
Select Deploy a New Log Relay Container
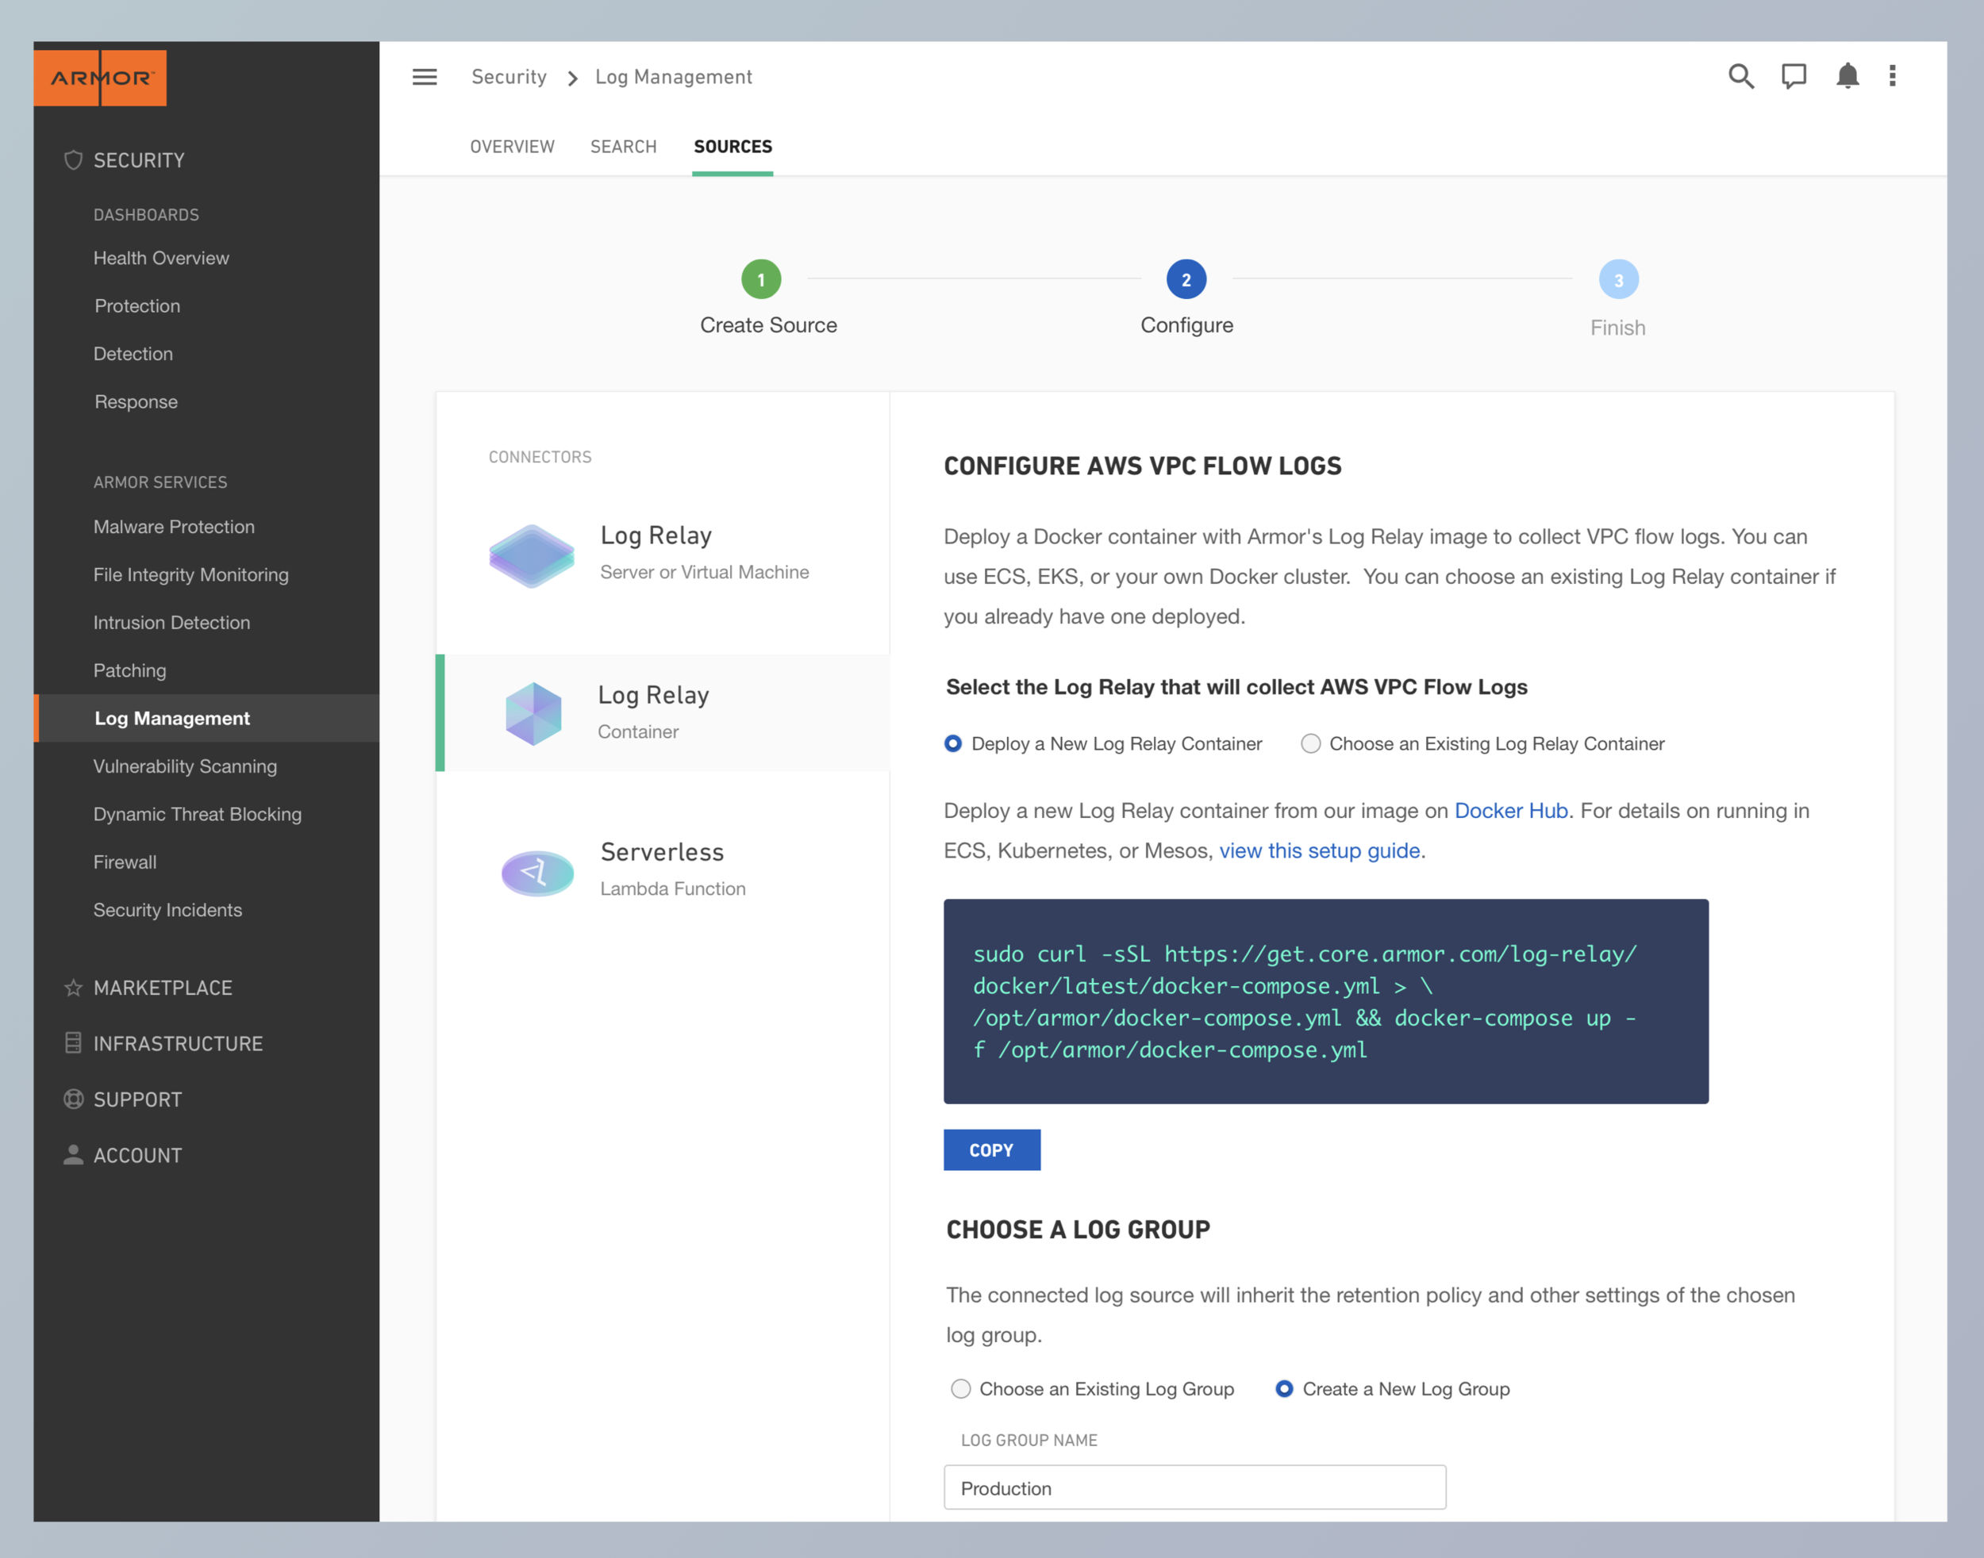pos(953,743)
